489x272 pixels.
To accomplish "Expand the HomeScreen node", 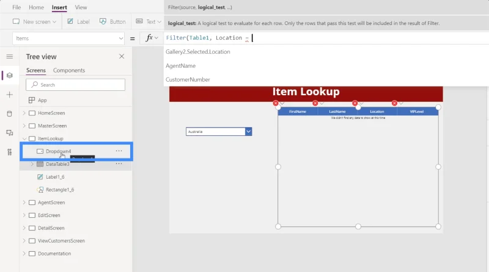I will click(24, 113).
